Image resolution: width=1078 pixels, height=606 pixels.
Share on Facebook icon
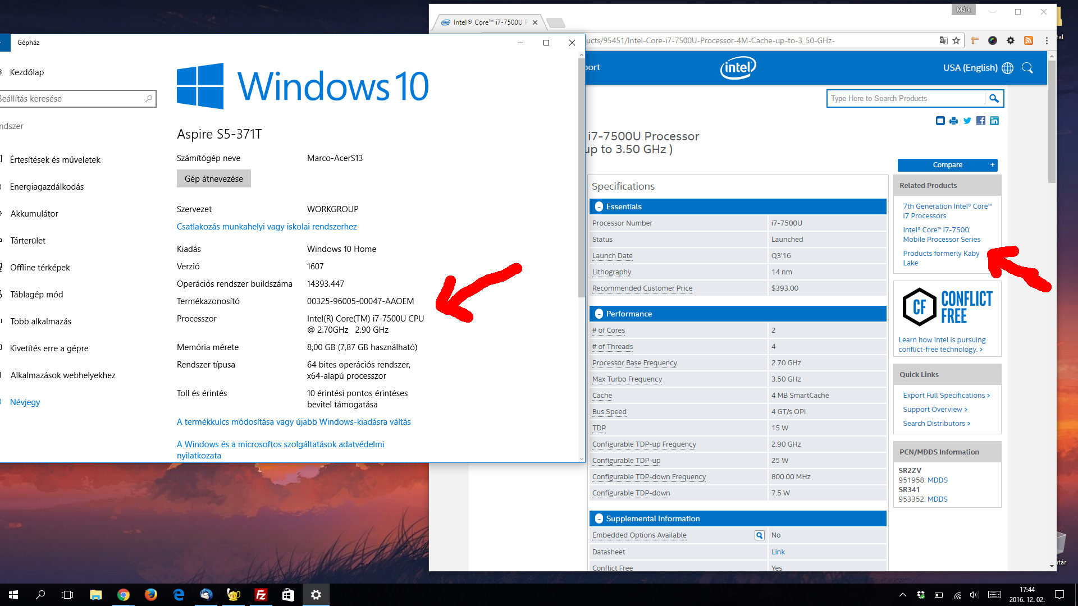tap(981, 121)
